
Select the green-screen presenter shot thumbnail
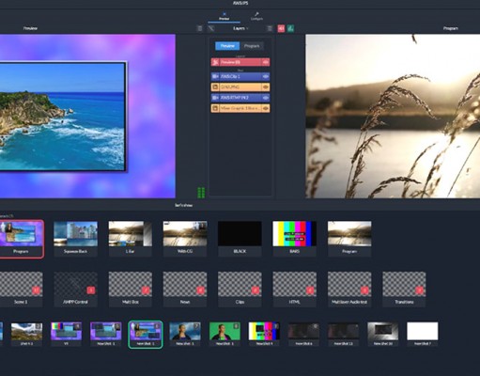(x=225, y=335)
